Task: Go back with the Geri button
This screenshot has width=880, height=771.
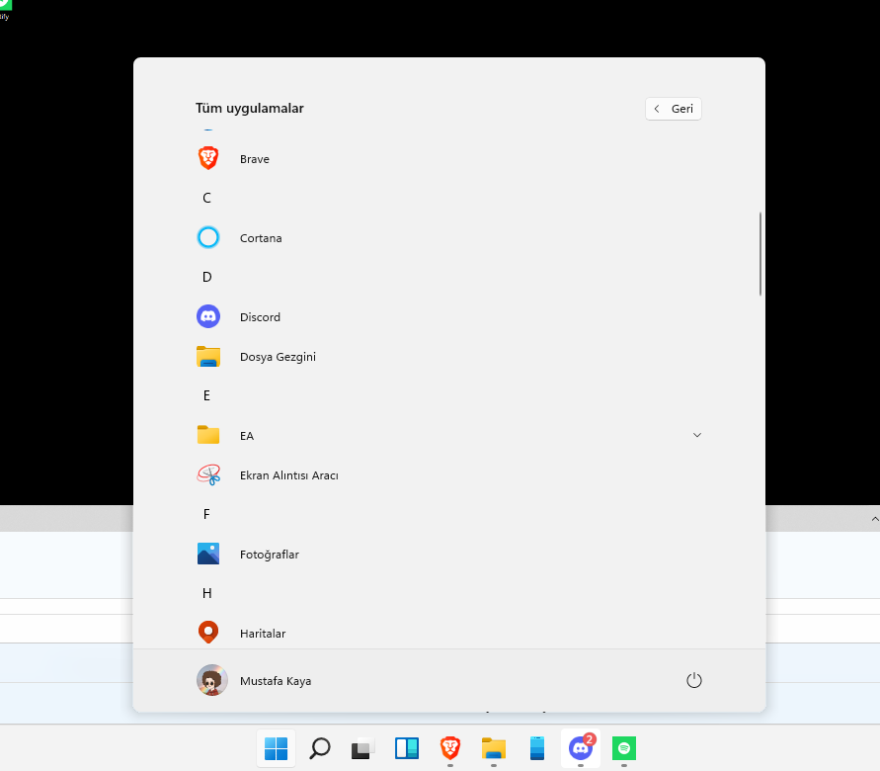Action: coord(674,109)
